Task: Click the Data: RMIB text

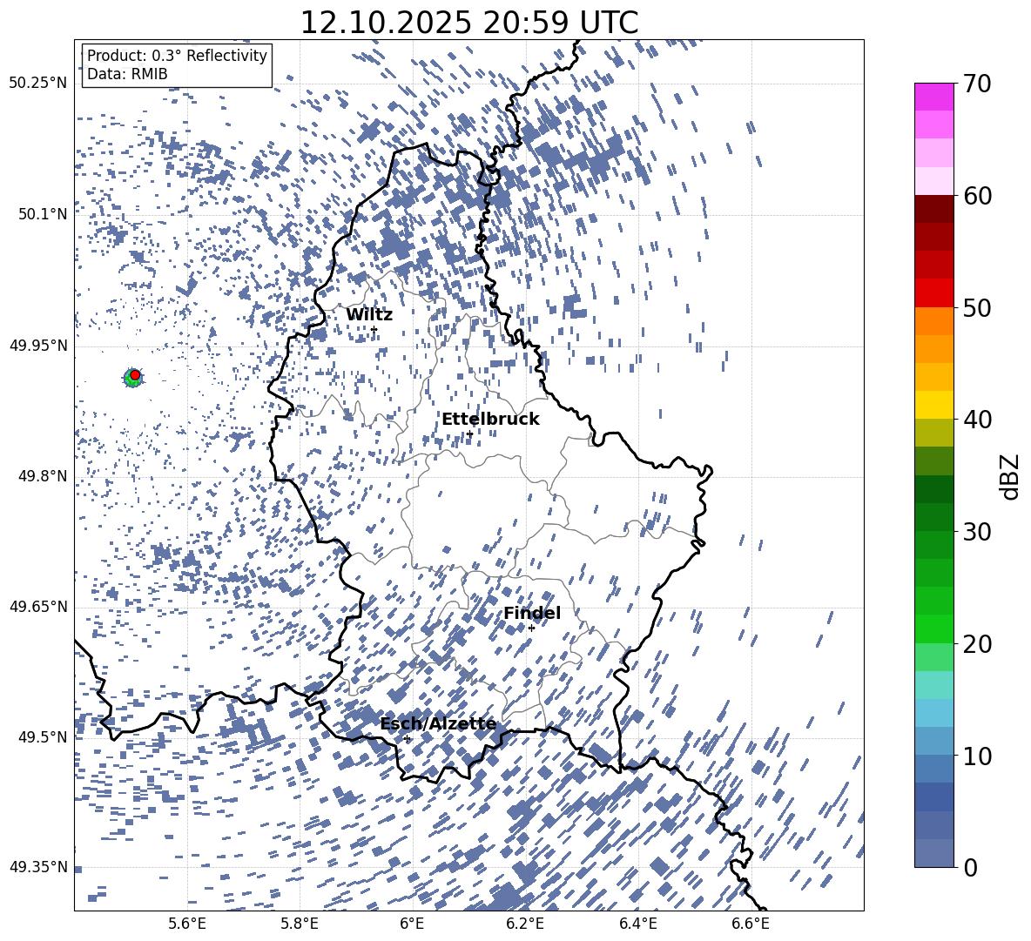Action: tap(127, 74)
